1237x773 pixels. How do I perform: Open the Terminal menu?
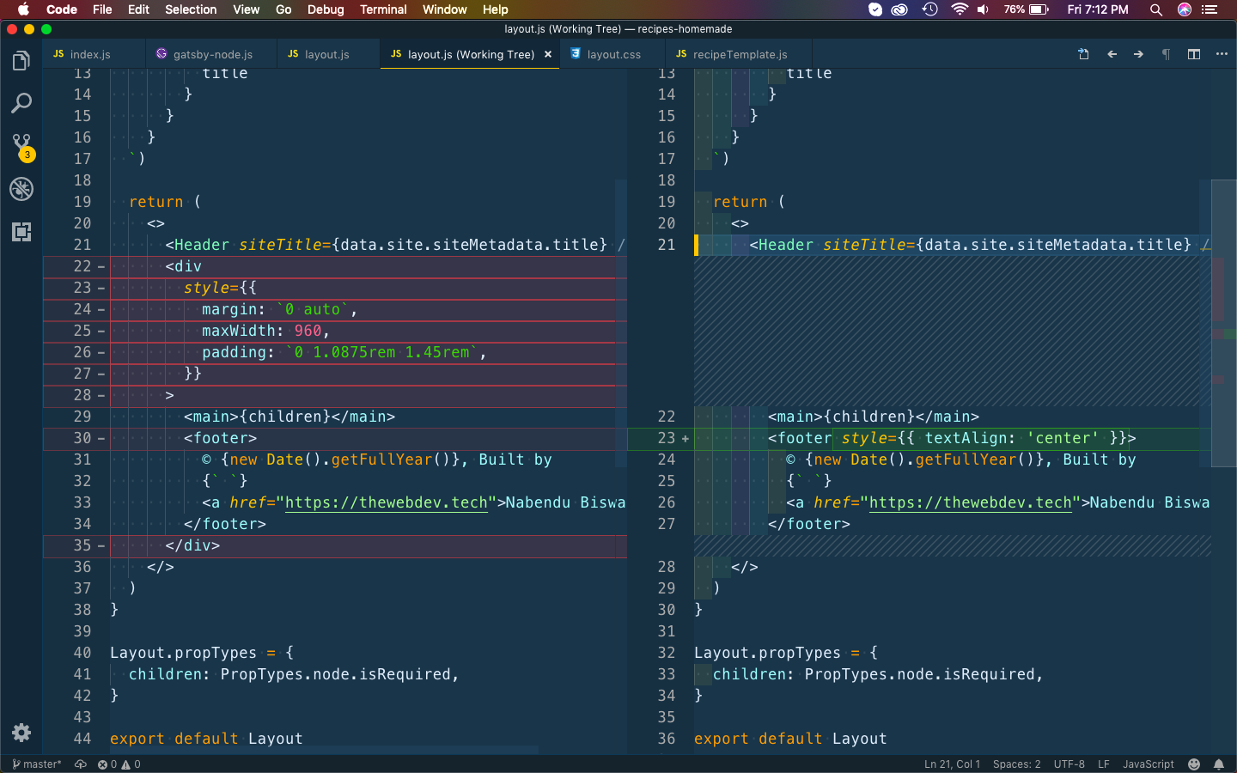pos(383,9)
